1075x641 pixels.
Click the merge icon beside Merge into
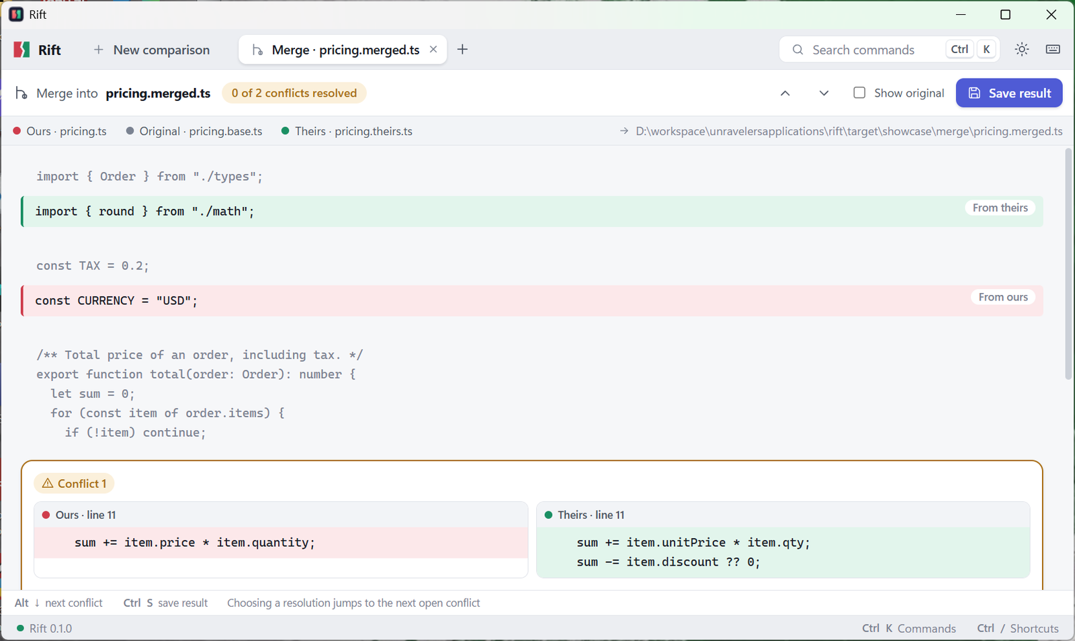pos(21,93)
